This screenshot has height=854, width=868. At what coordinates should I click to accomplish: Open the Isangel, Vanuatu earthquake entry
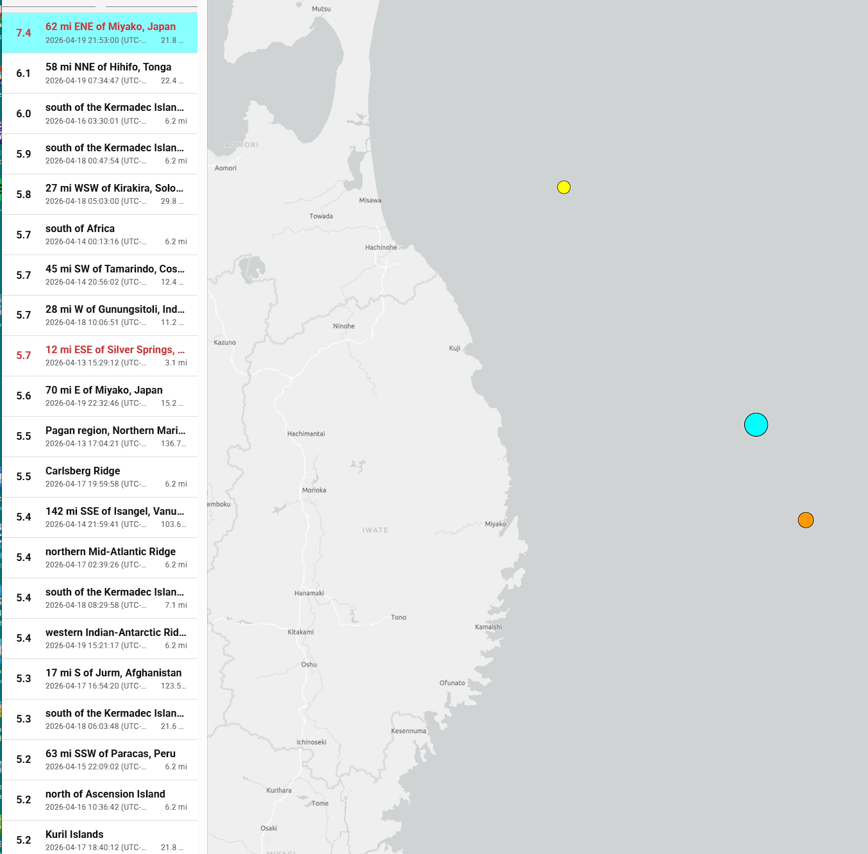(x=114, y=512)
